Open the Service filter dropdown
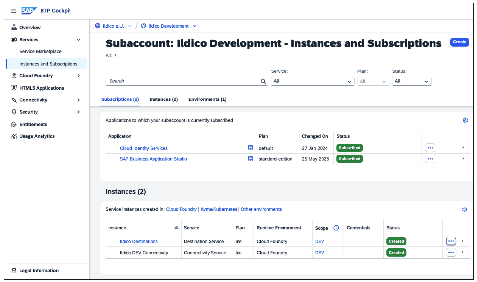Image resolution: width=477 pixels, height=282 pixels. click(x=312, y=81)
